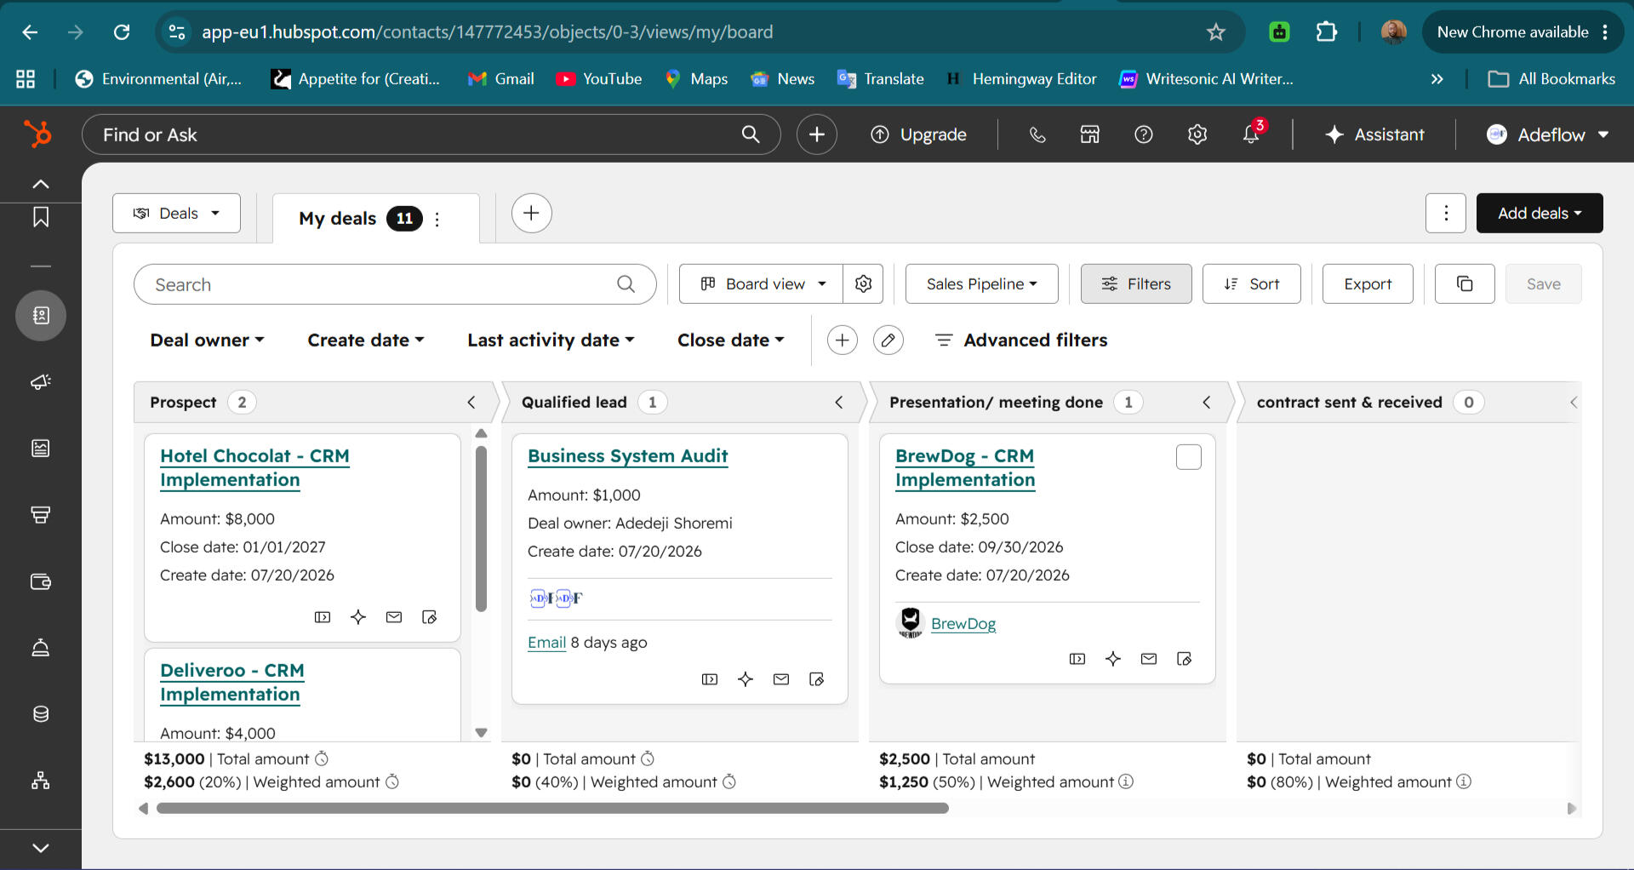Collapse the left sidebar with up chevron
Screen dimensions: 1634x870
pyautogui.click(x=40, y=184)
